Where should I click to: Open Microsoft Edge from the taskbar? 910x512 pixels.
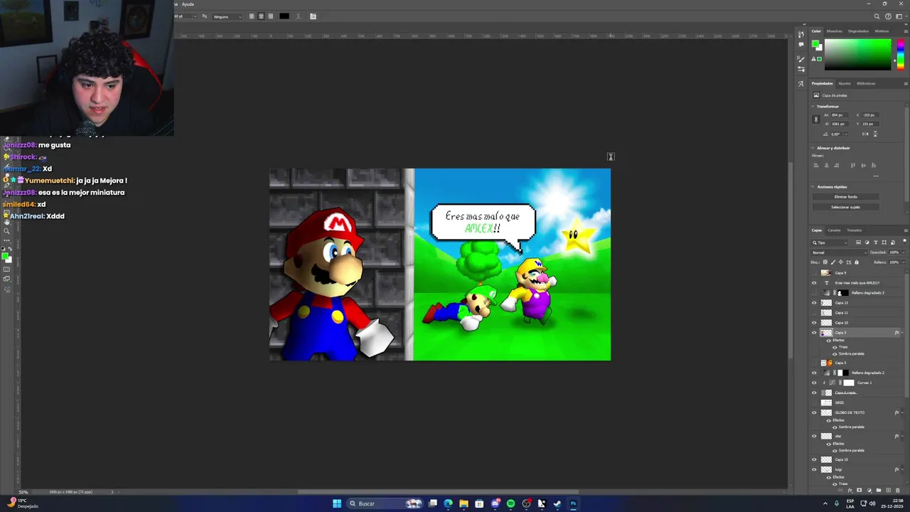click(x=448, y=503)
